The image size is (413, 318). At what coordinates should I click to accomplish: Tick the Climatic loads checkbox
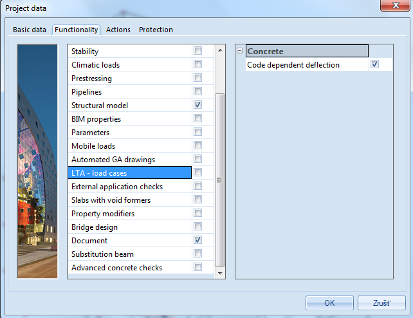point(198,64)
